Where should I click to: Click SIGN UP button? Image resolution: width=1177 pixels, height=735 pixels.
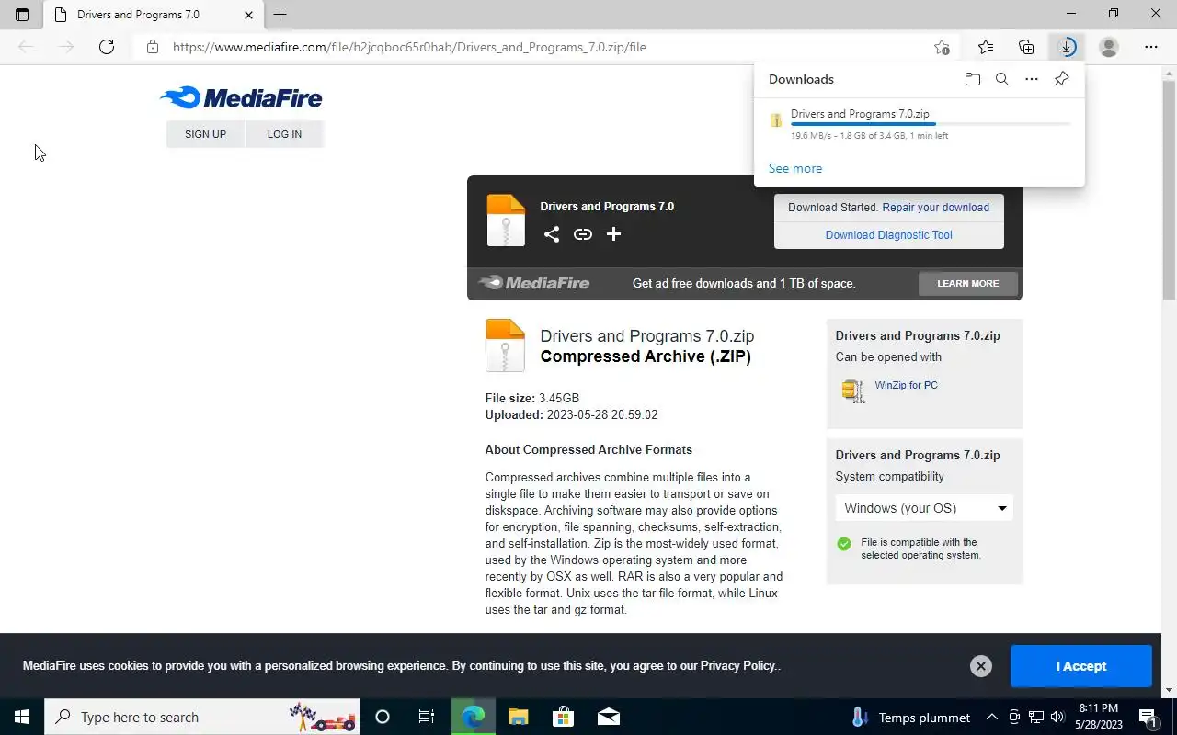[x=205, y=134]
